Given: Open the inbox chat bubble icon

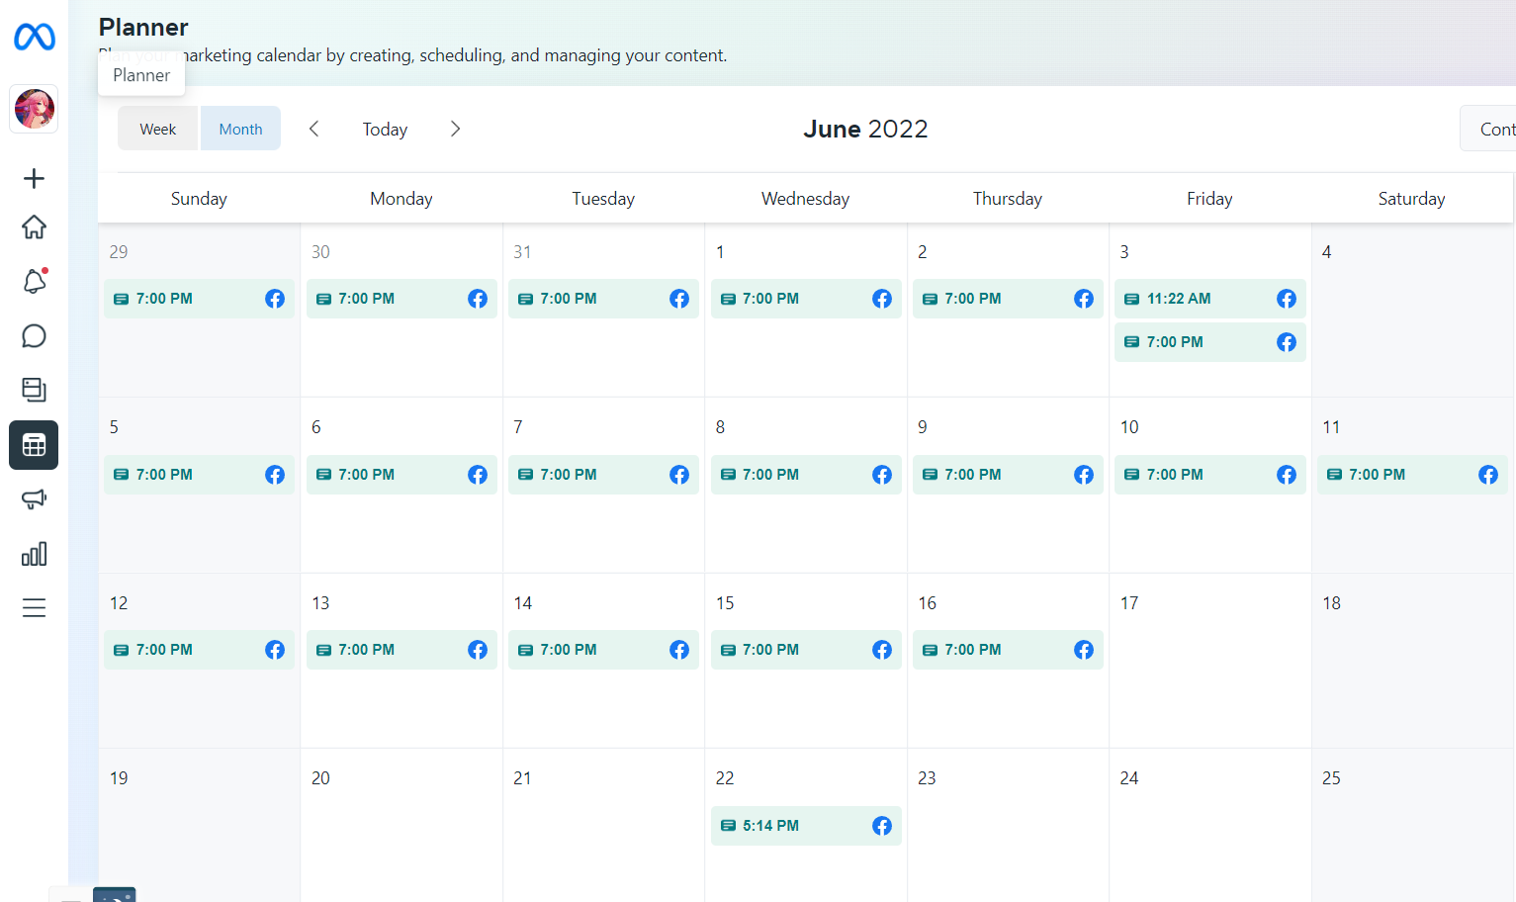Looking at the screenshot, I should 34,336.
